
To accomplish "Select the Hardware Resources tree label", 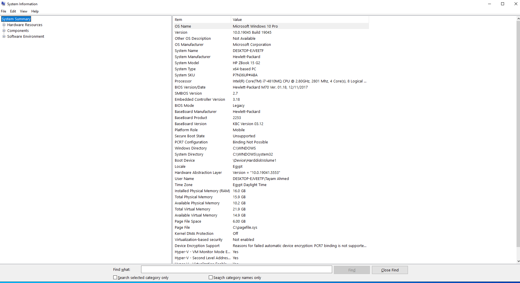I will 25,25.
